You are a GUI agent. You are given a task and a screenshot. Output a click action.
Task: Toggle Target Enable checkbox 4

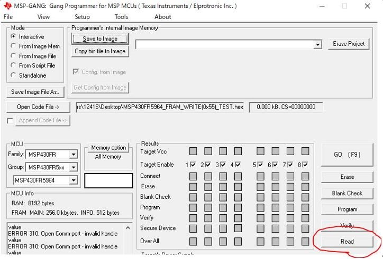click(238, 165)
